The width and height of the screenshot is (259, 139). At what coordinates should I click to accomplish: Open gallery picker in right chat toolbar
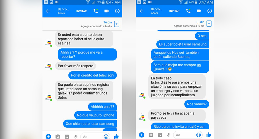160,135
